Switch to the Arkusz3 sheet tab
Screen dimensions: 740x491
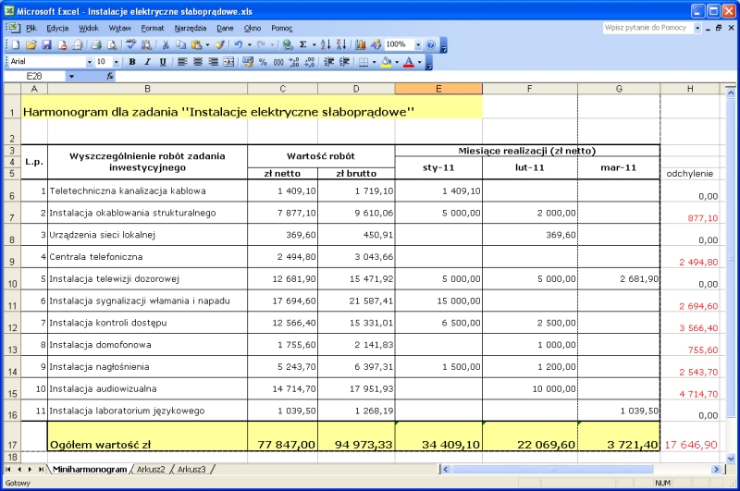coord(191,470)
